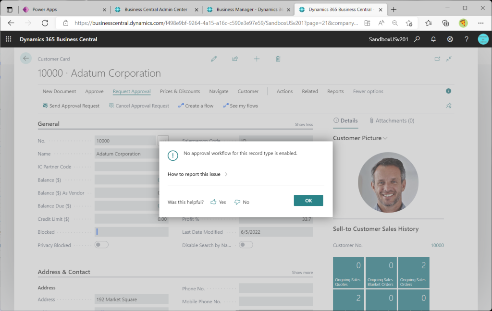The image size is (492, 311).
Task: Collapse the Address & Contact section header
Action: tap(64, 272)
